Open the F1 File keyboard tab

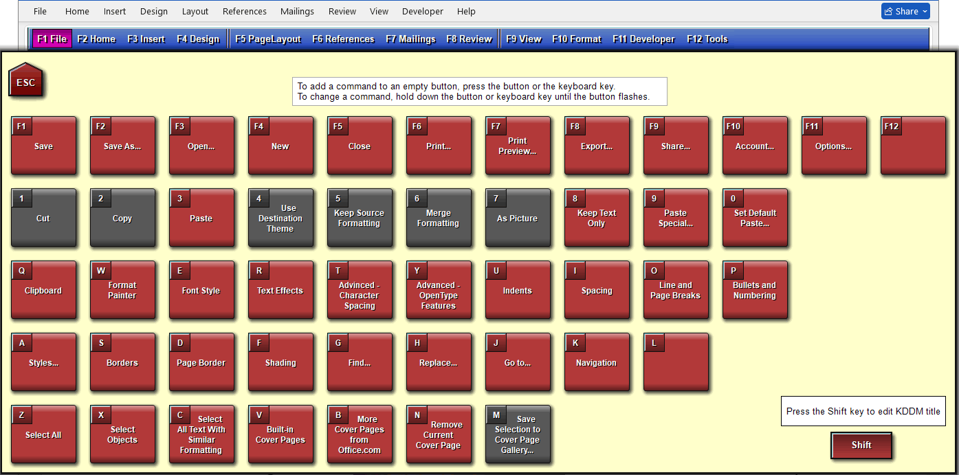point(52,39)
